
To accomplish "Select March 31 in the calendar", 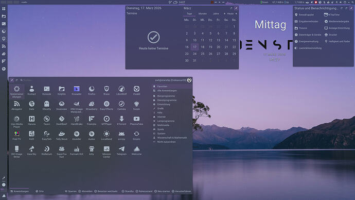I will [x=194, y=60].
